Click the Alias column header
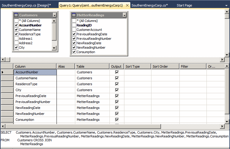 pyautogui.click(x=66, y=66)
